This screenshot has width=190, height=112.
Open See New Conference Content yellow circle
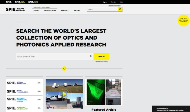183,21
